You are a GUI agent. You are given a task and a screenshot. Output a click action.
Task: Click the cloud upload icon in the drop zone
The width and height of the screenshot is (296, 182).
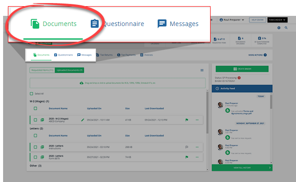click(81, 83)
